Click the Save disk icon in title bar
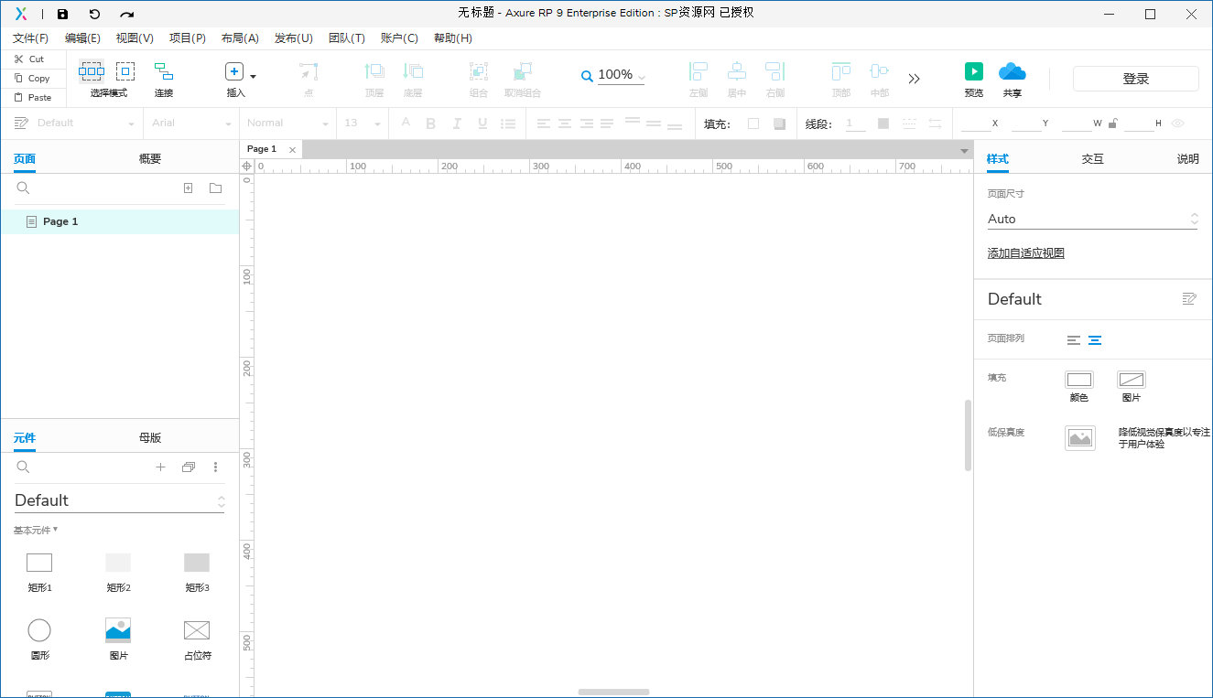 (x=62, y=14)
